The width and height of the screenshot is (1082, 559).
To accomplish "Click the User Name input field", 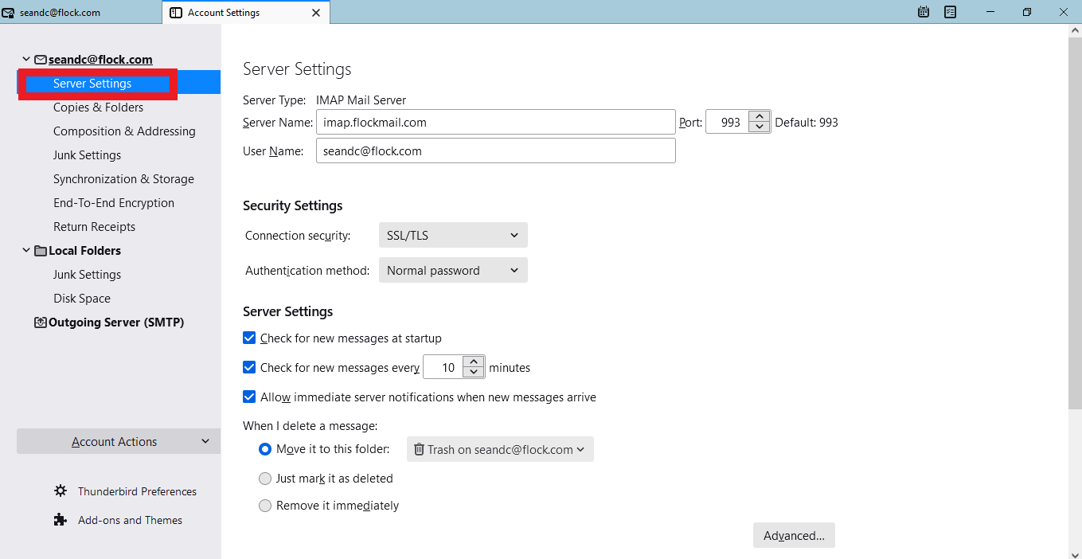I will (x=496, y=150).
